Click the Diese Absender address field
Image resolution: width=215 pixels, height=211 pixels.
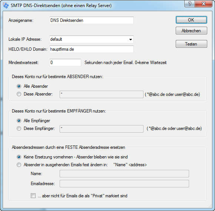(102, 94)
